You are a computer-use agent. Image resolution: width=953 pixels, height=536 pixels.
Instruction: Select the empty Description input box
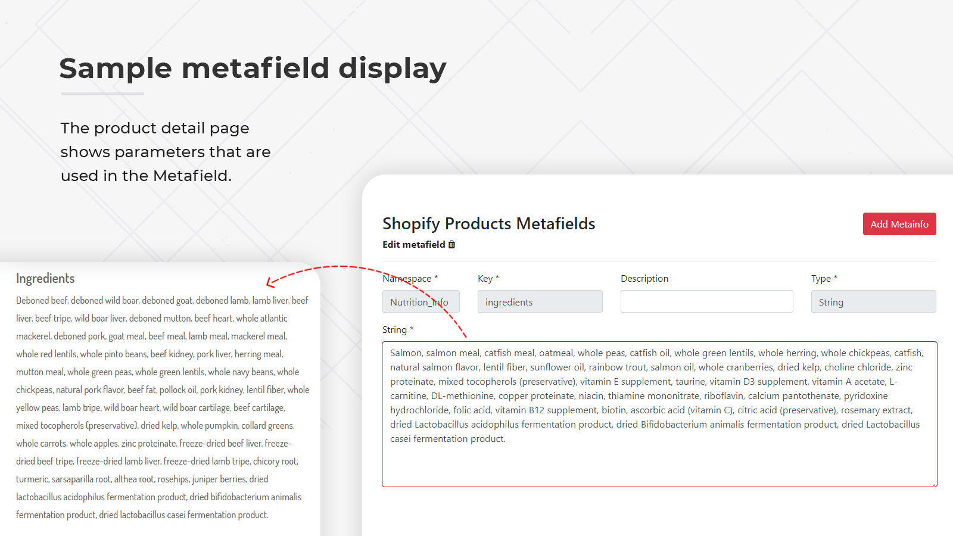pyautogui.click(x=706, y=301)
